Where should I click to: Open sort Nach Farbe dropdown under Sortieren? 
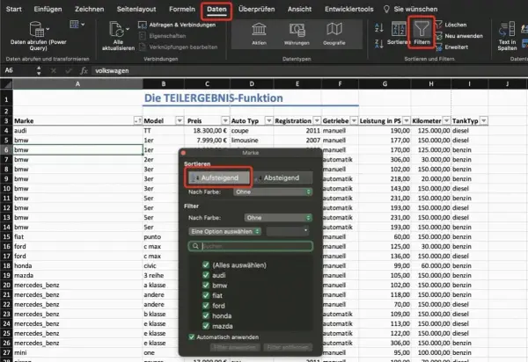click(273, 192)
